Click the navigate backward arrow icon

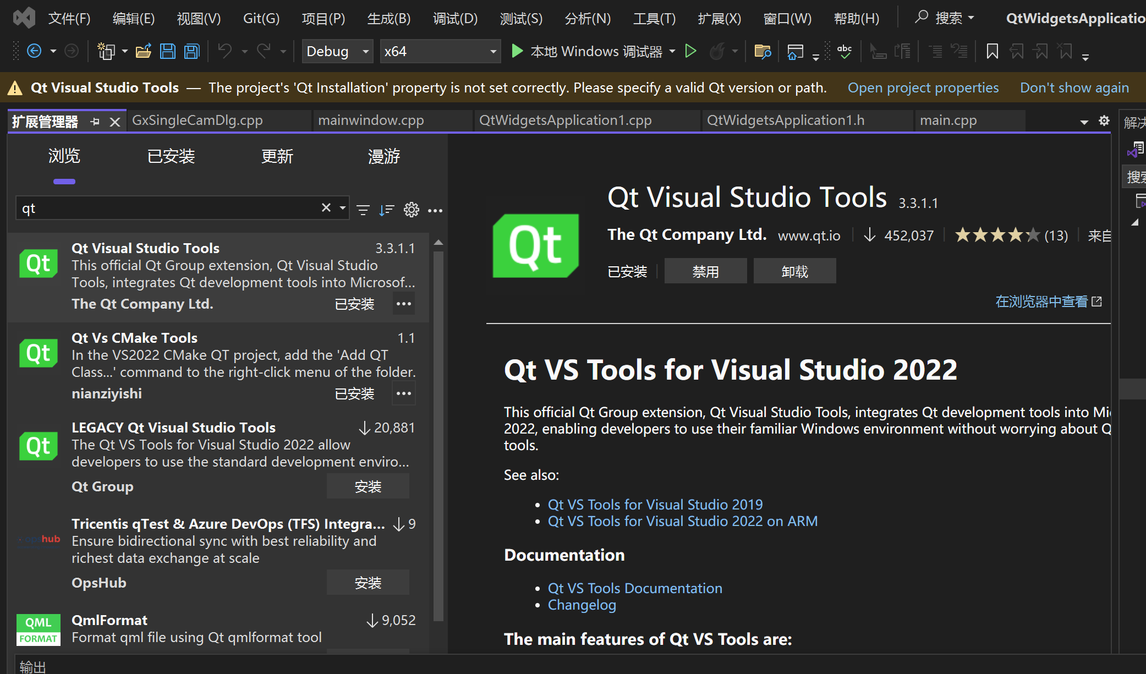(x=34, y=51)
